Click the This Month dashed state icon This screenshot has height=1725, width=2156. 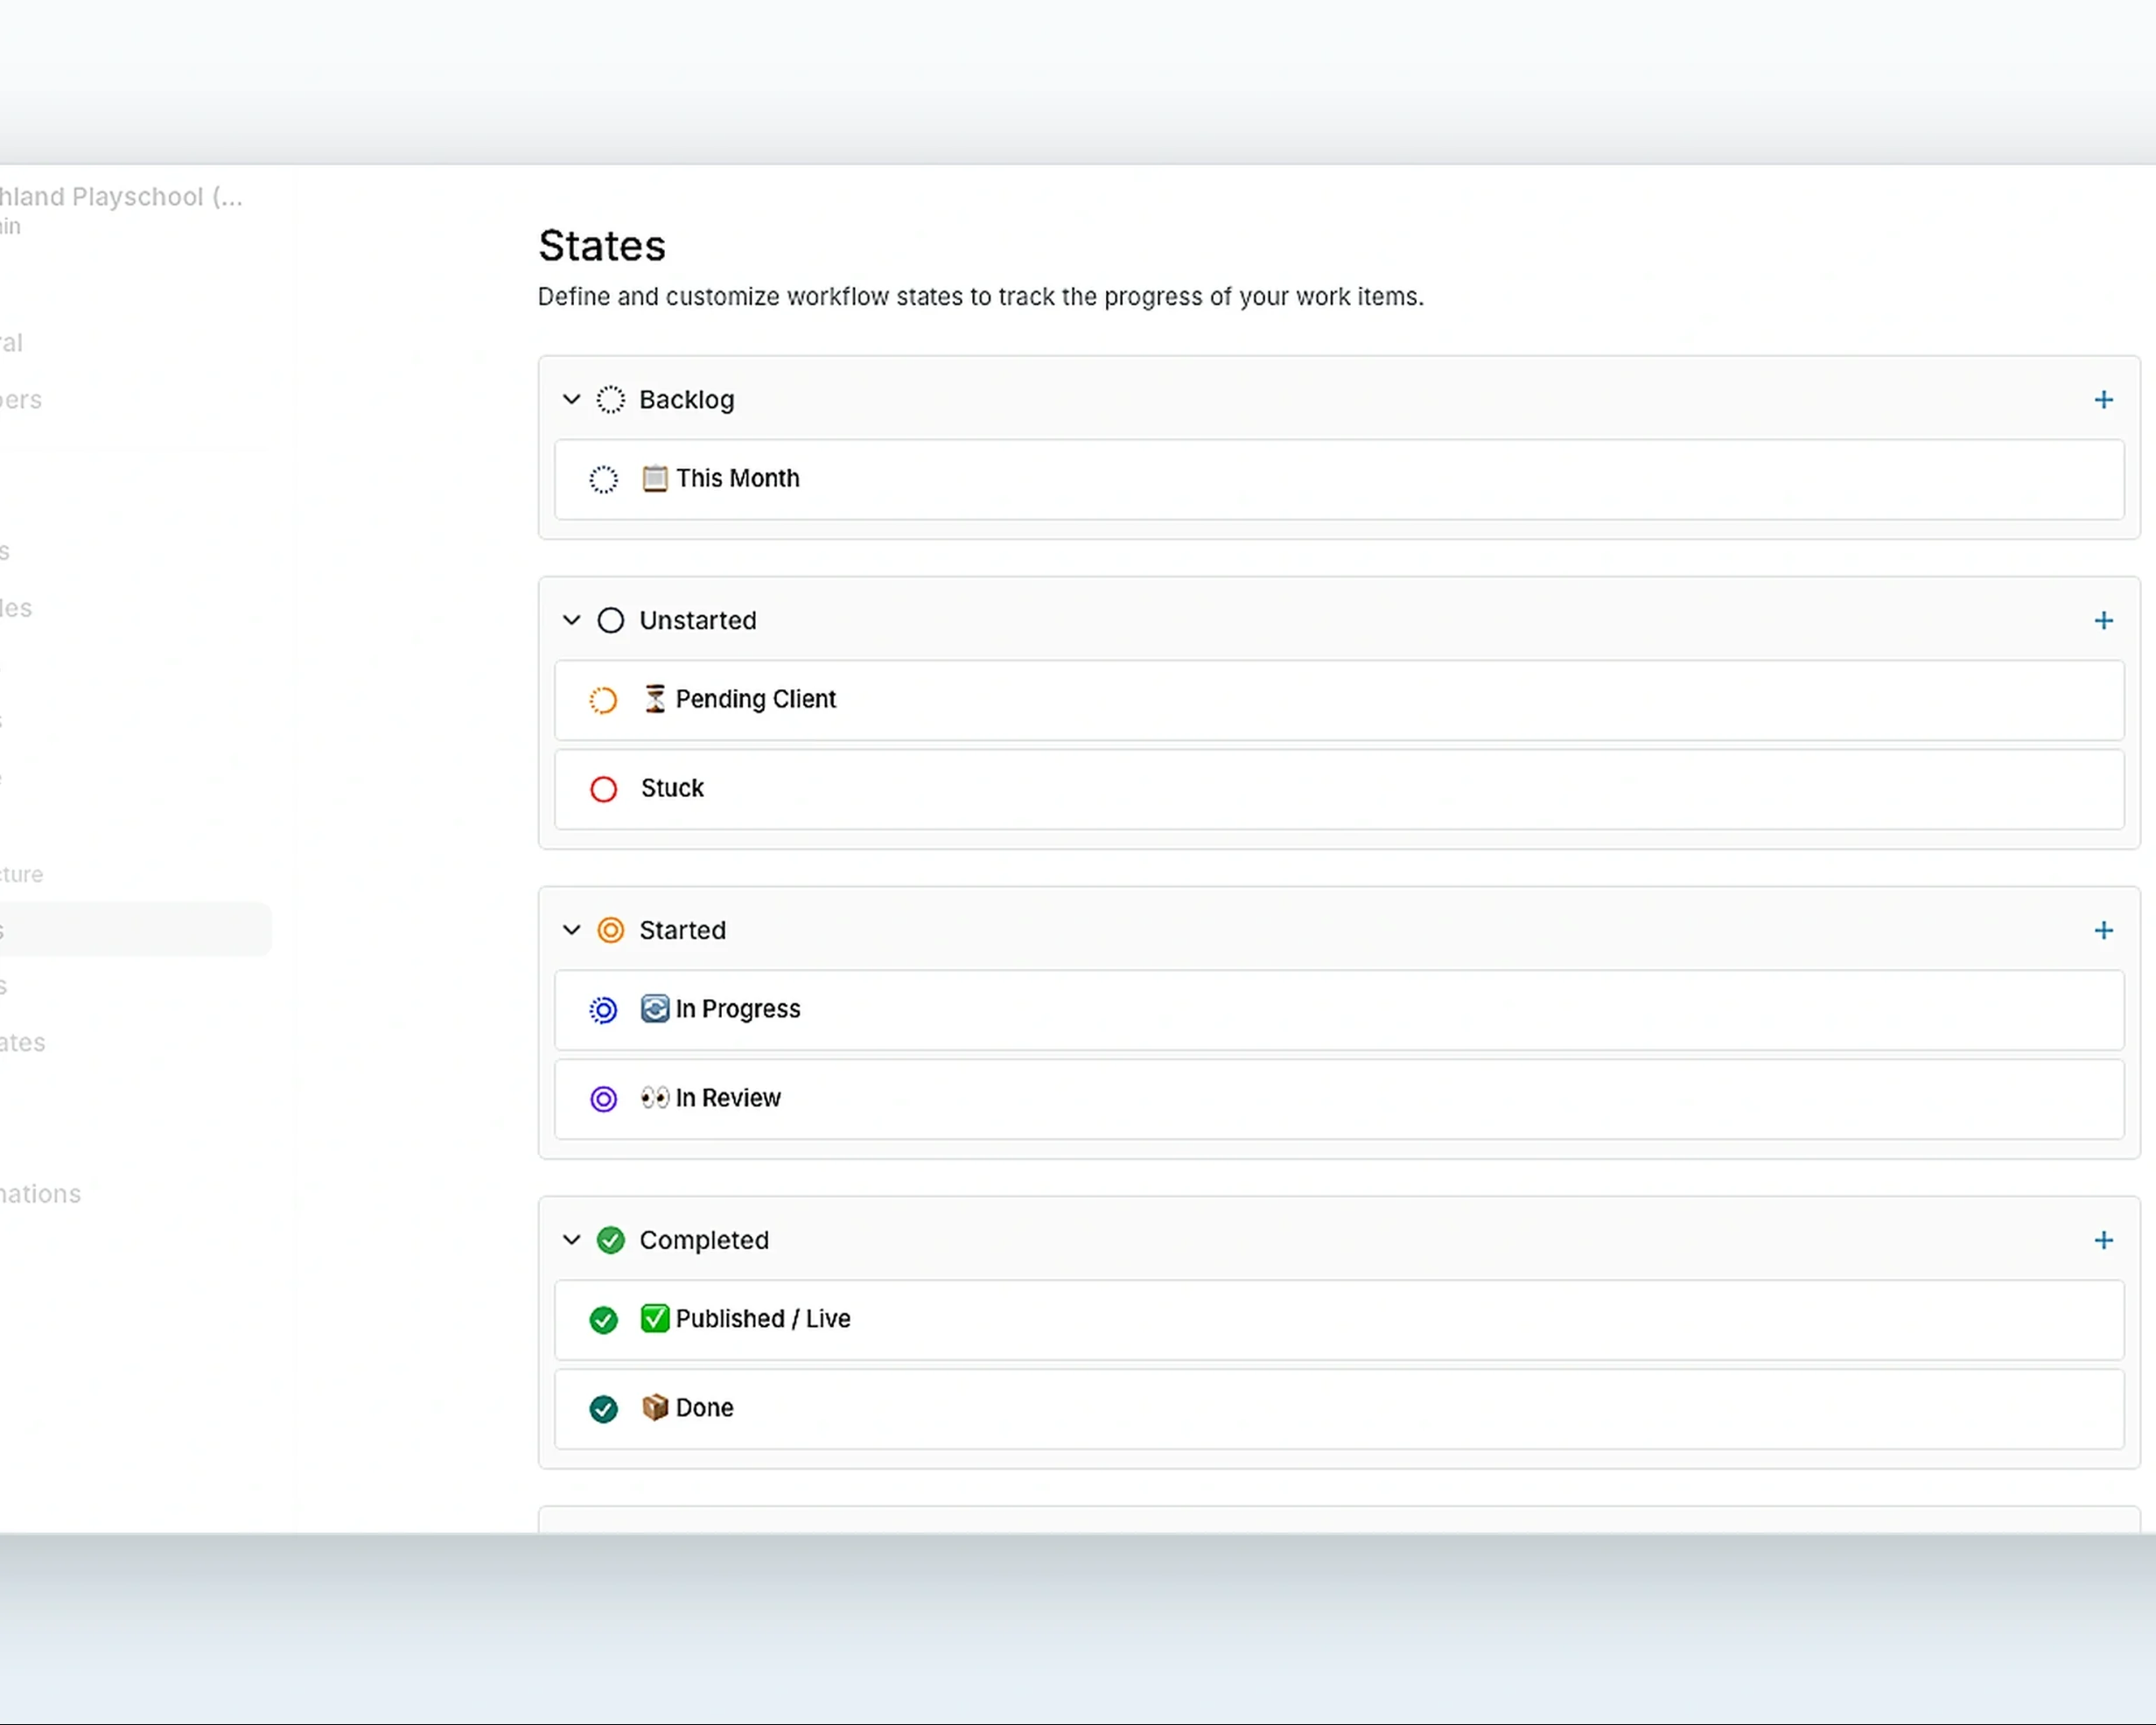pos(603,480)
